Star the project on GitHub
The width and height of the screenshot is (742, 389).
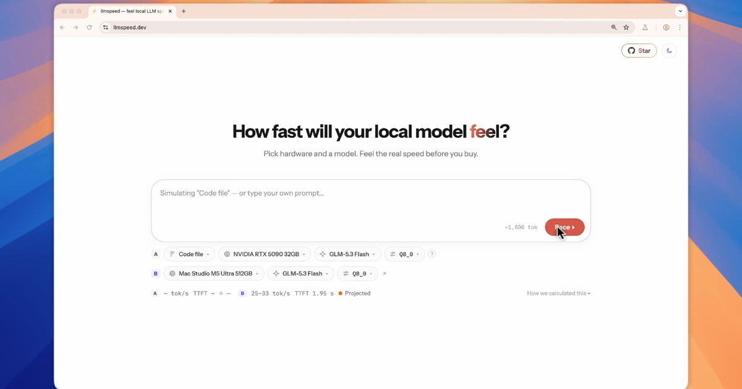click(x=639, y=51)
